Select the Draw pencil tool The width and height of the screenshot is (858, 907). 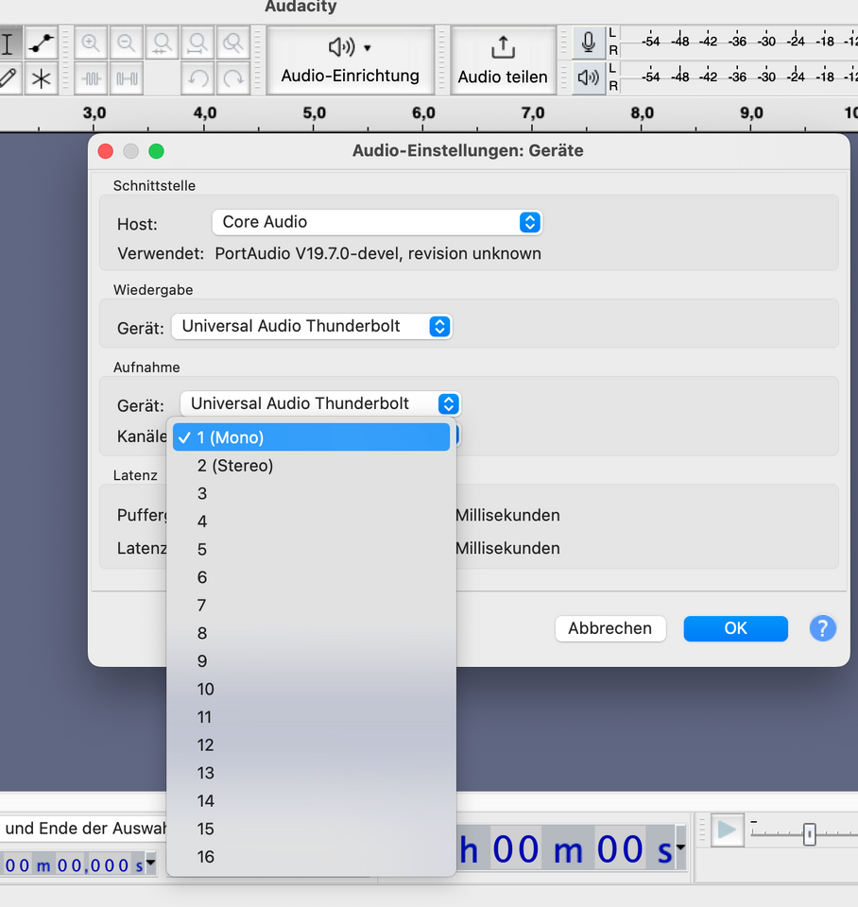coord(9,78)
